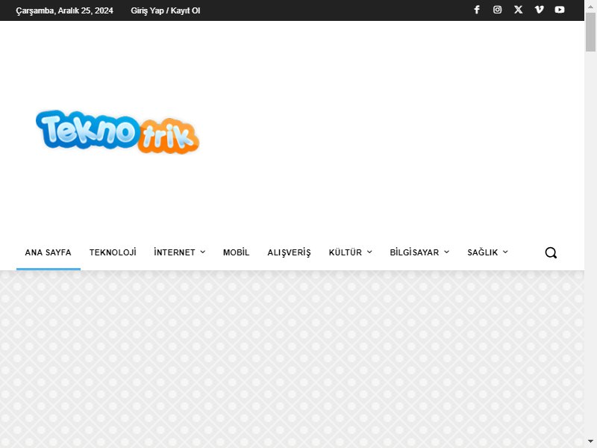The width and height of the screenshot is (597, 448).
Task: Click the scrollbar down arrow
Action: click(x=590, y=442)
